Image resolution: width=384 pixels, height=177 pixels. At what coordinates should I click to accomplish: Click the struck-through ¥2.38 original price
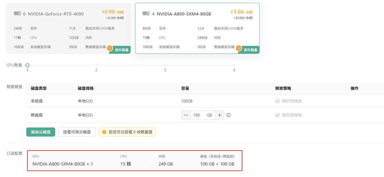[x=115, y=18]
